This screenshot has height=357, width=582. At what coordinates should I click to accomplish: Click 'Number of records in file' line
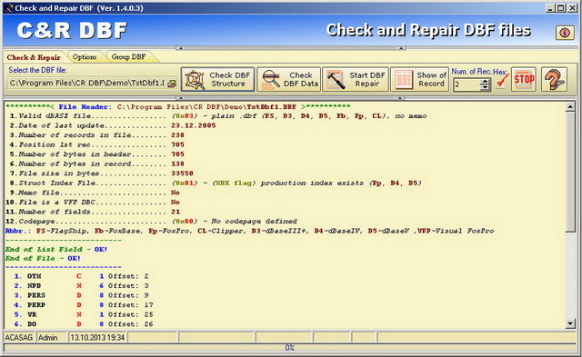(97, 135)
